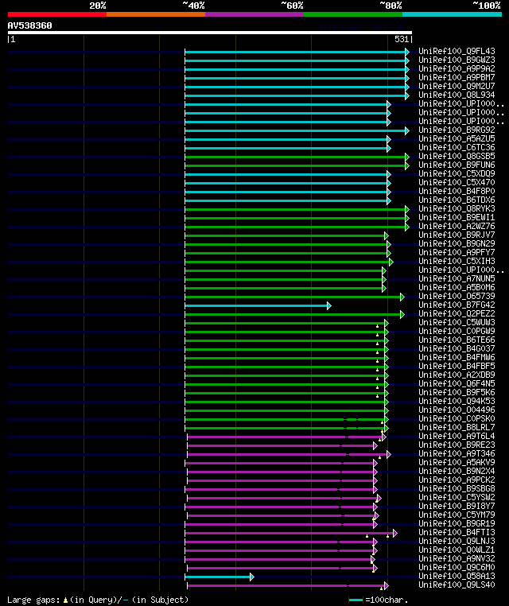Select the UniRef100_B6TE66 label
Viewport: 509px width, 606px height.
tap(457, 340)
